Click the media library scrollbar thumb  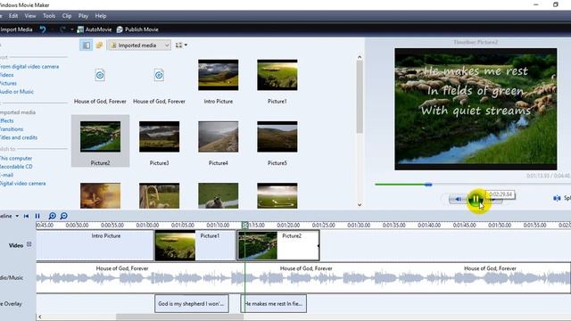click(x=360, y=96)
